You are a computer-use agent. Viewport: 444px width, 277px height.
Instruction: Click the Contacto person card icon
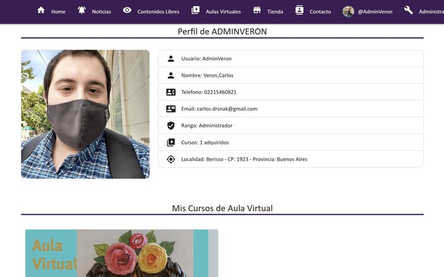click(x=300, y=10)
